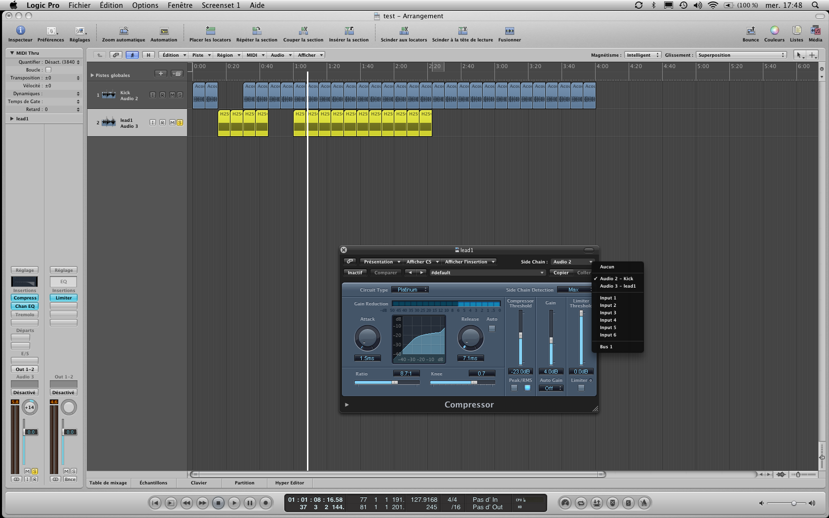Enable the compressor Auto release button
The width and height of the screenshot is (829, 518).
click(491, 329)
